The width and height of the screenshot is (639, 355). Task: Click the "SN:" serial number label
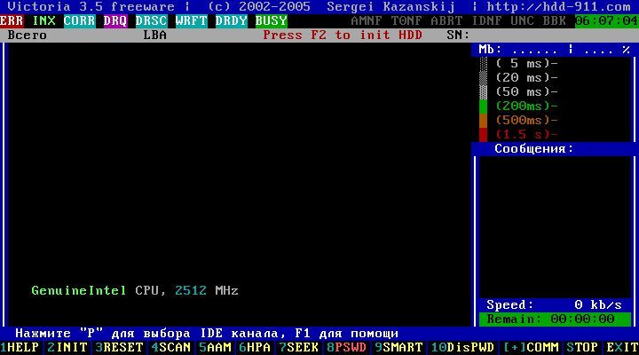point(459,35)
